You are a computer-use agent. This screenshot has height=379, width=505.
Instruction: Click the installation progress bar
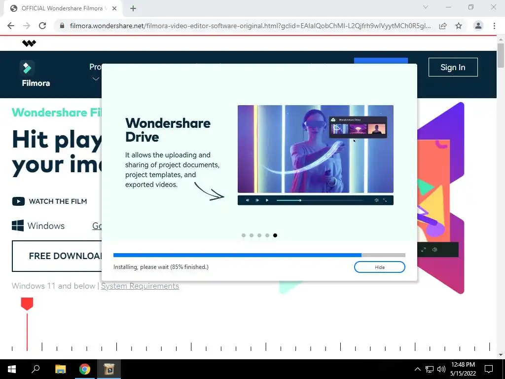click(259, 255)
